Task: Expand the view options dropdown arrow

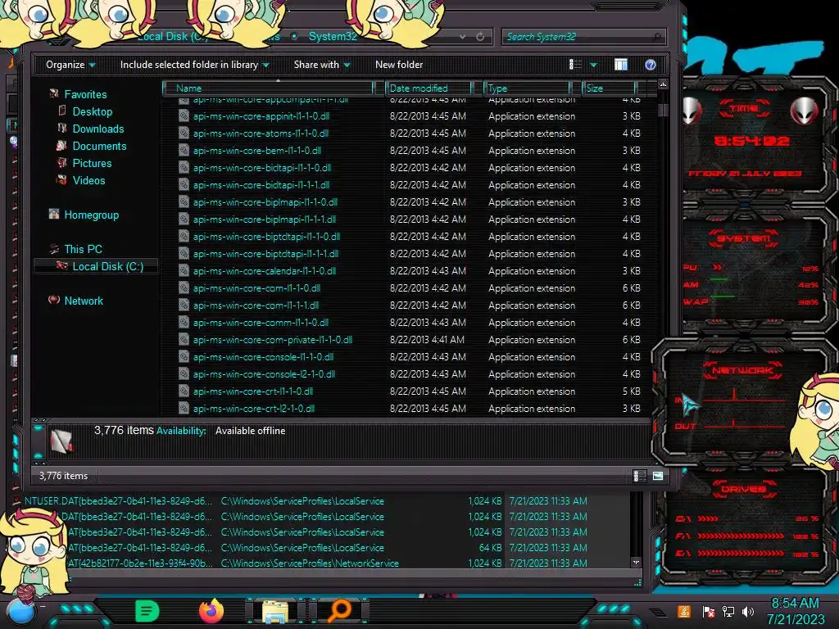Action: (593, 65)
